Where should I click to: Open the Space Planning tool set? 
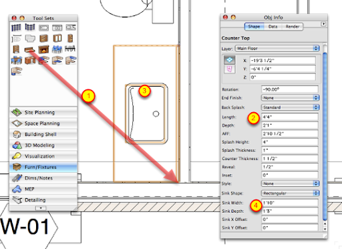pos(43,123)
